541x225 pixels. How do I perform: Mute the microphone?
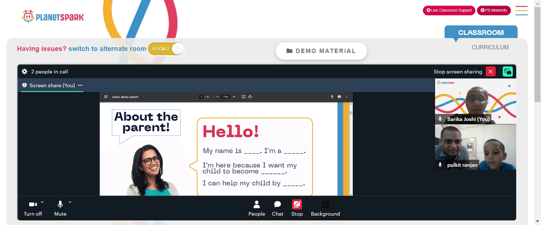pos(60,208)
